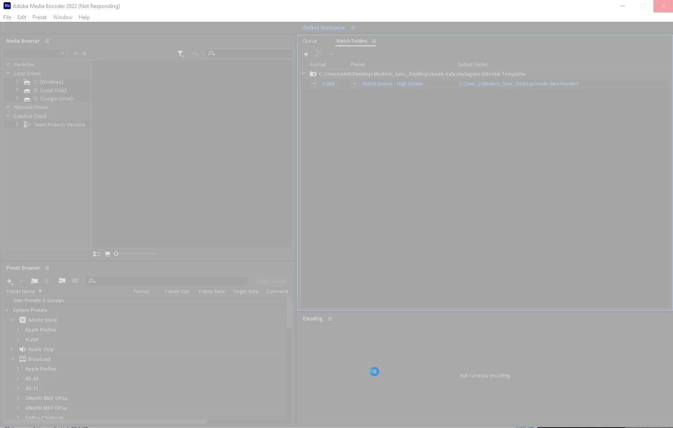
Task: Click the Media Browser back arrow
Action: click(76, 53)
